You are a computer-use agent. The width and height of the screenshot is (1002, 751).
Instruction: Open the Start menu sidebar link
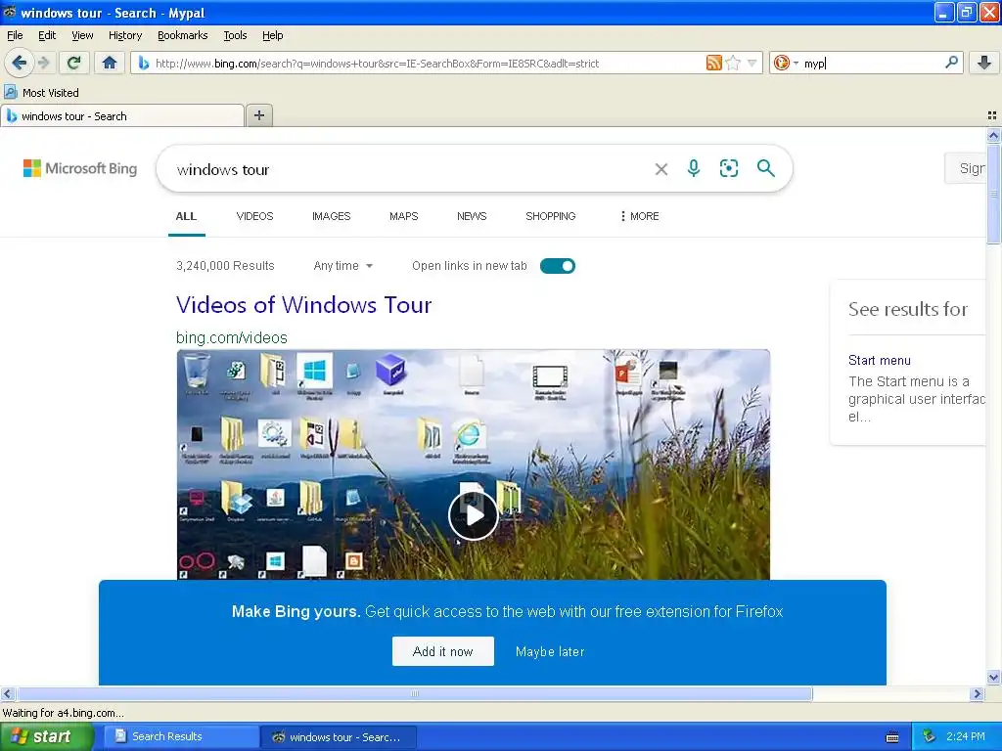(x=880, y=360)
